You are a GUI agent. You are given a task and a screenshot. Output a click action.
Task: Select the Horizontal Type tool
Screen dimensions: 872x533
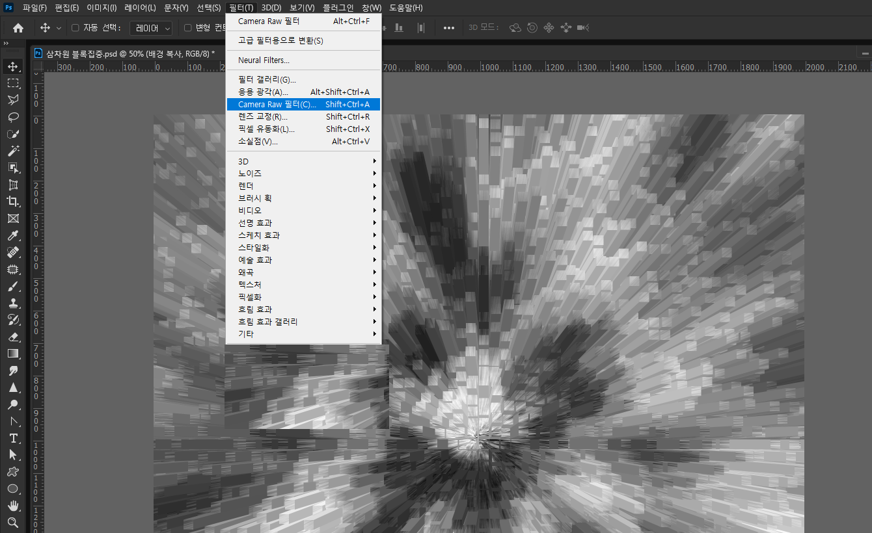(x=13, y=438)
